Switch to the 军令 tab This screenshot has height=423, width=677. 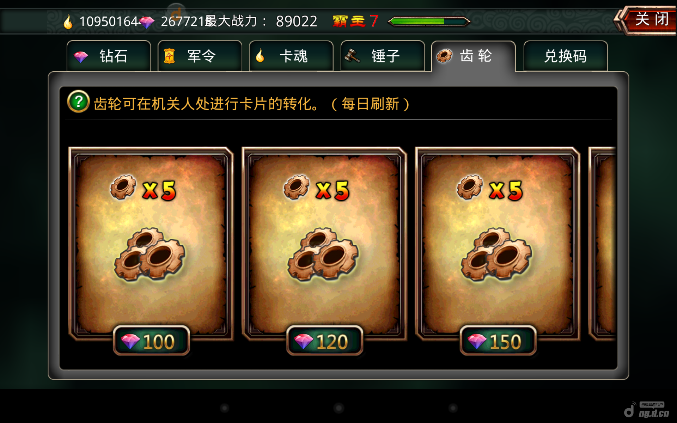pos(200,56)
